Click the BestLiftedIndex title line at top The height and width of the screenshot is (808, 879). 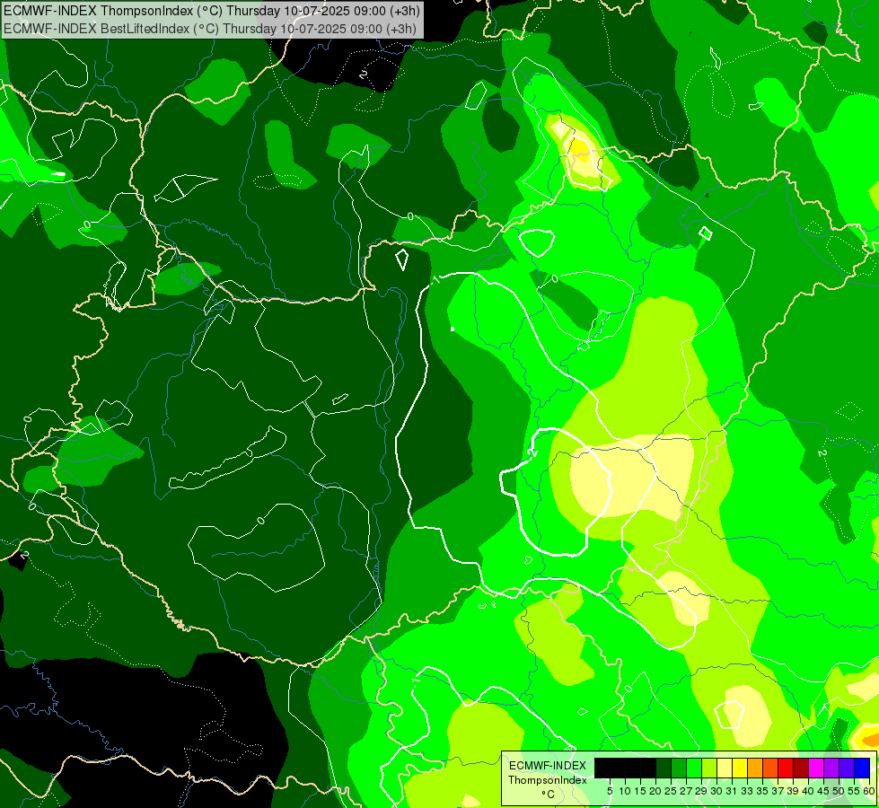[x=210, y=29]
